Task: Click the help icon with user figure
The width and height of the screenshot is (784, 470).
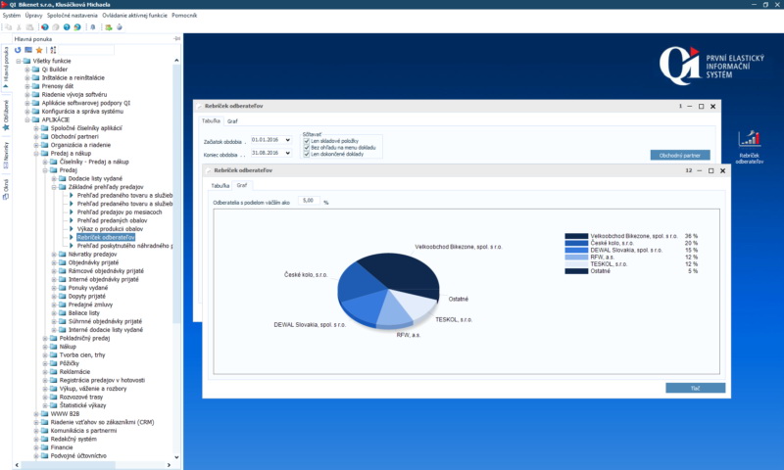Action: click(77, 27)
